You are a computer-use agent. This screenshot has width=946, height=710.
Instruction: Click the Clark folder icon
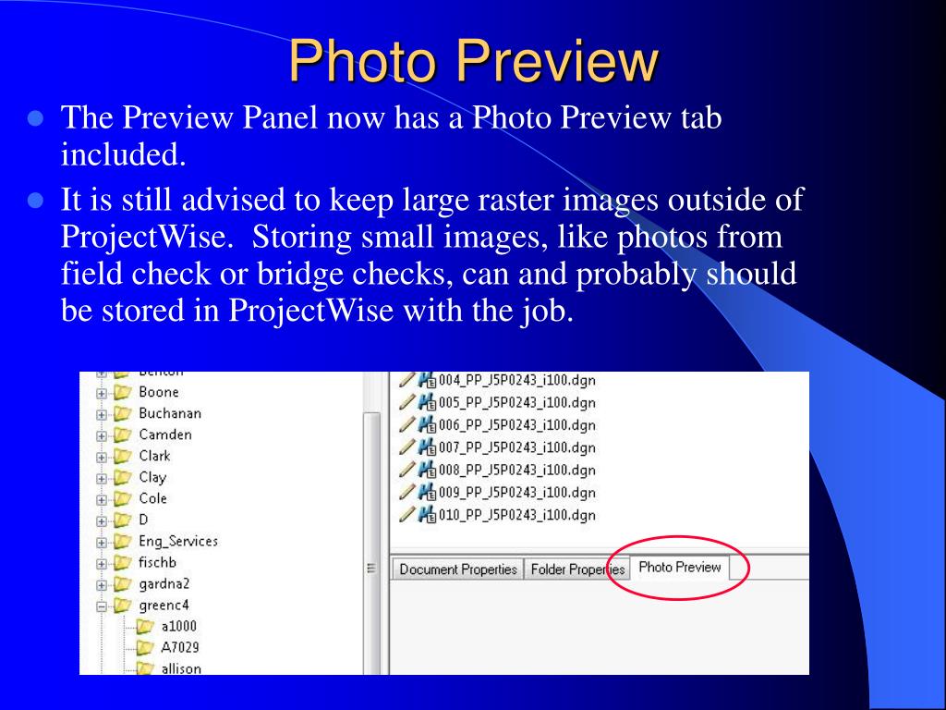[123, 456]
